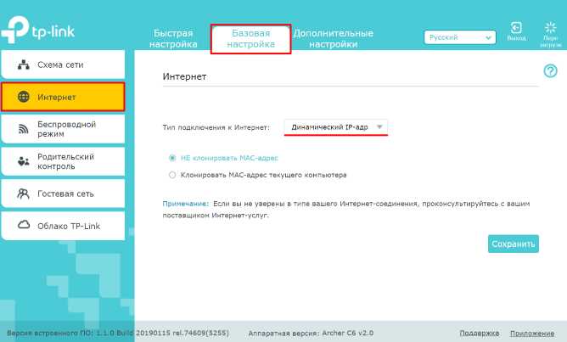567x342 pixels.
Task: Click the TP-Link logo
Action: coord(37,30)
